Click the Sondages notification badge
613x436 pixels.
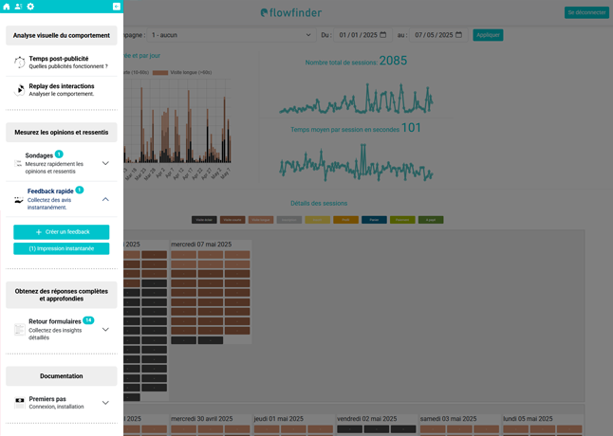(59, 154)
